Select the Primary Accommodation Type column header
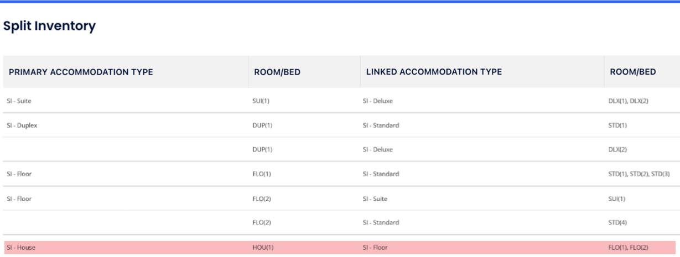 click(x=81, y=72)
